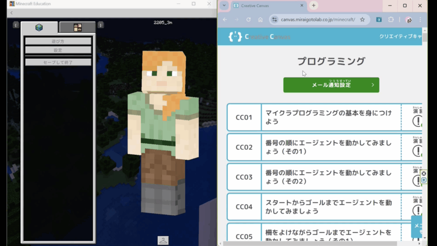Click the Alex character skin preview
Image resolution: width=437 pixels, height=246 pixels.
(x=163, y=132)
